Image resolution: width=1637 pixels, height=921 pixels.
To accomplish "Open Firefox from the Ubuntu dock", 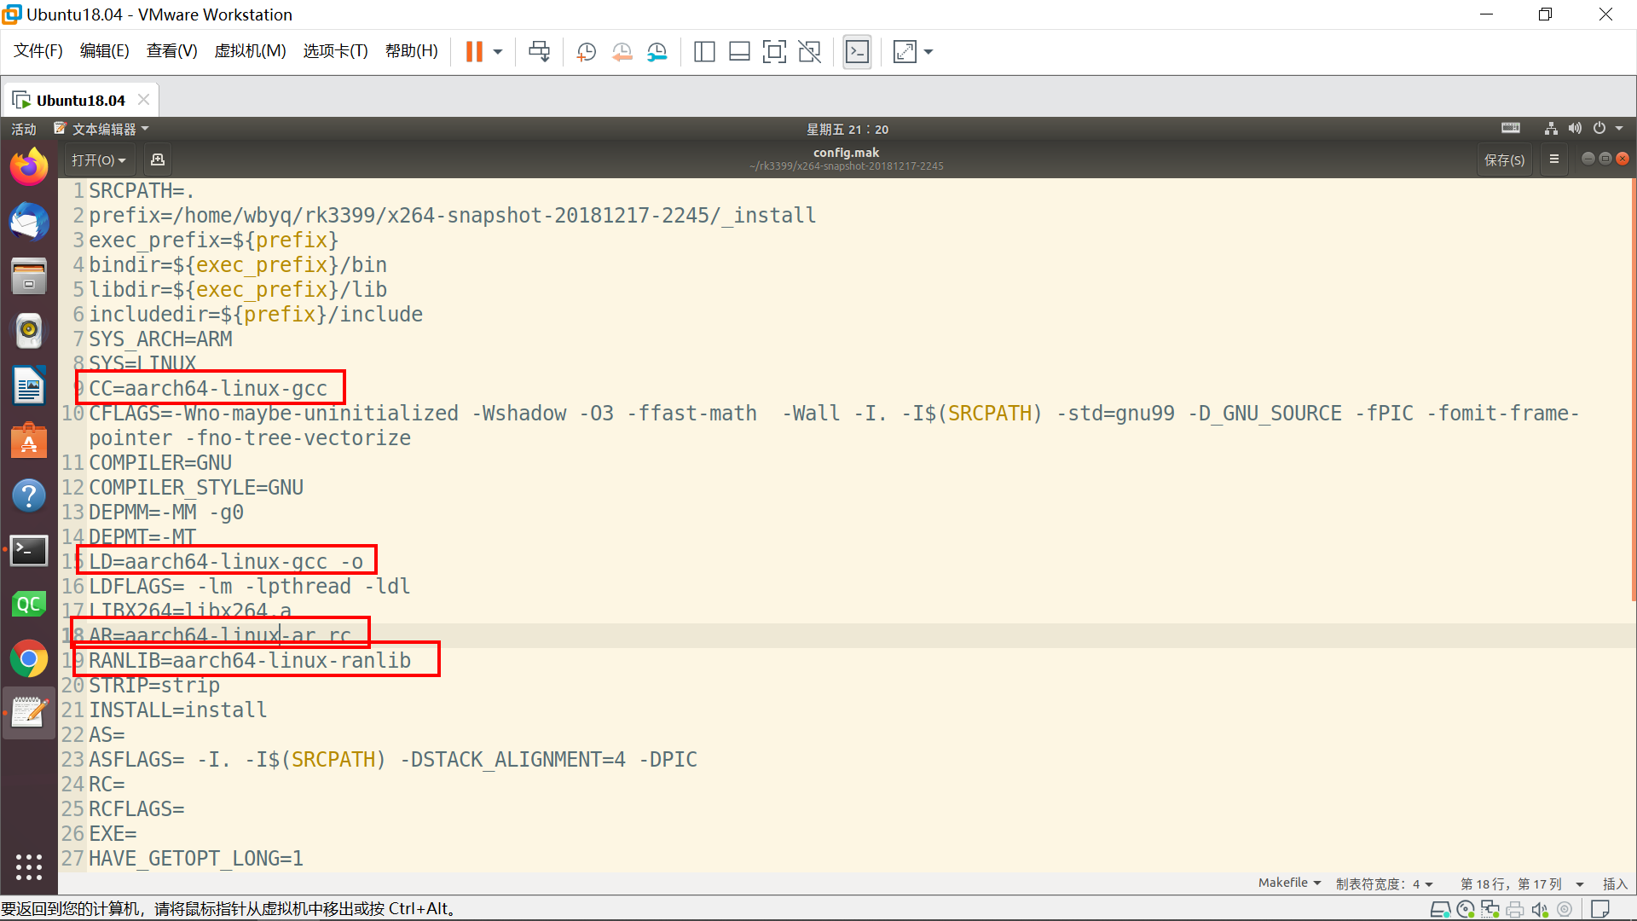I will (29, 167).
